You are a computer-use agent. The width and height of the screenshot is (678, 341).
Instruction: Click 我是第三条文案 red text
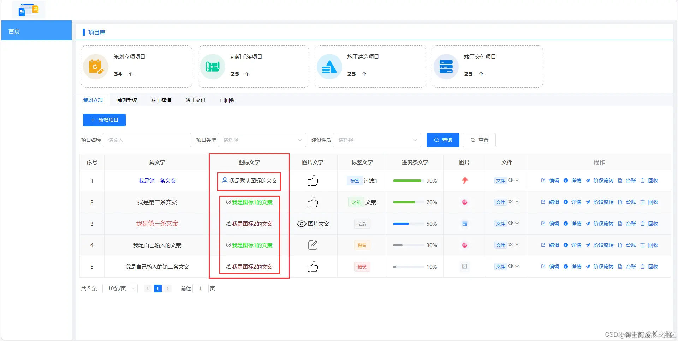click(x=157, y=224)
